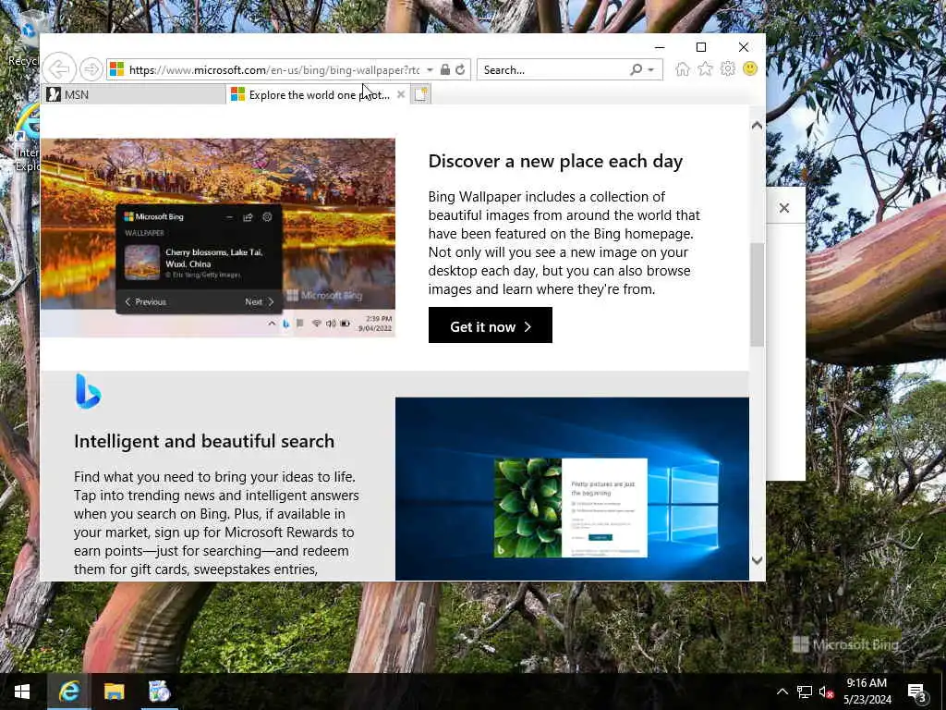Open Favorites with the star icon
Viewport: 946px width, 710px height.
pos(705,69)
